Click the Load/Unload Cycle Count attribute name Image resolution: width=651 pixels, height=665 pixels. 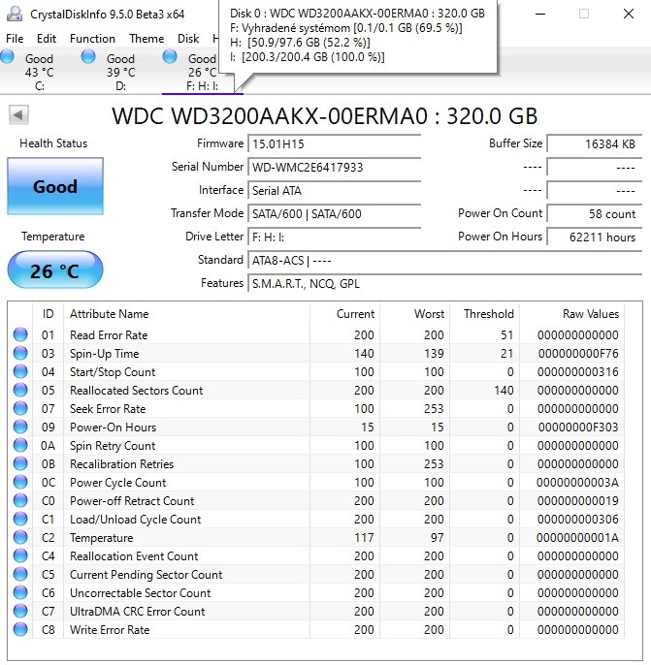(x=136, y=520)
